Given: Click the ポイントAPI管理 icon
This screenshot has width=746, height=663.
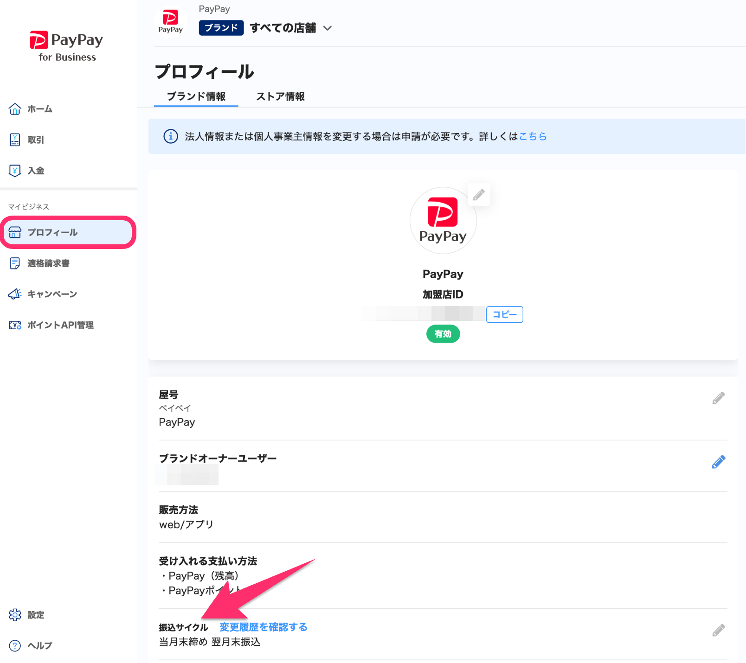Looking at the screenshot, I should coord(15,325).
